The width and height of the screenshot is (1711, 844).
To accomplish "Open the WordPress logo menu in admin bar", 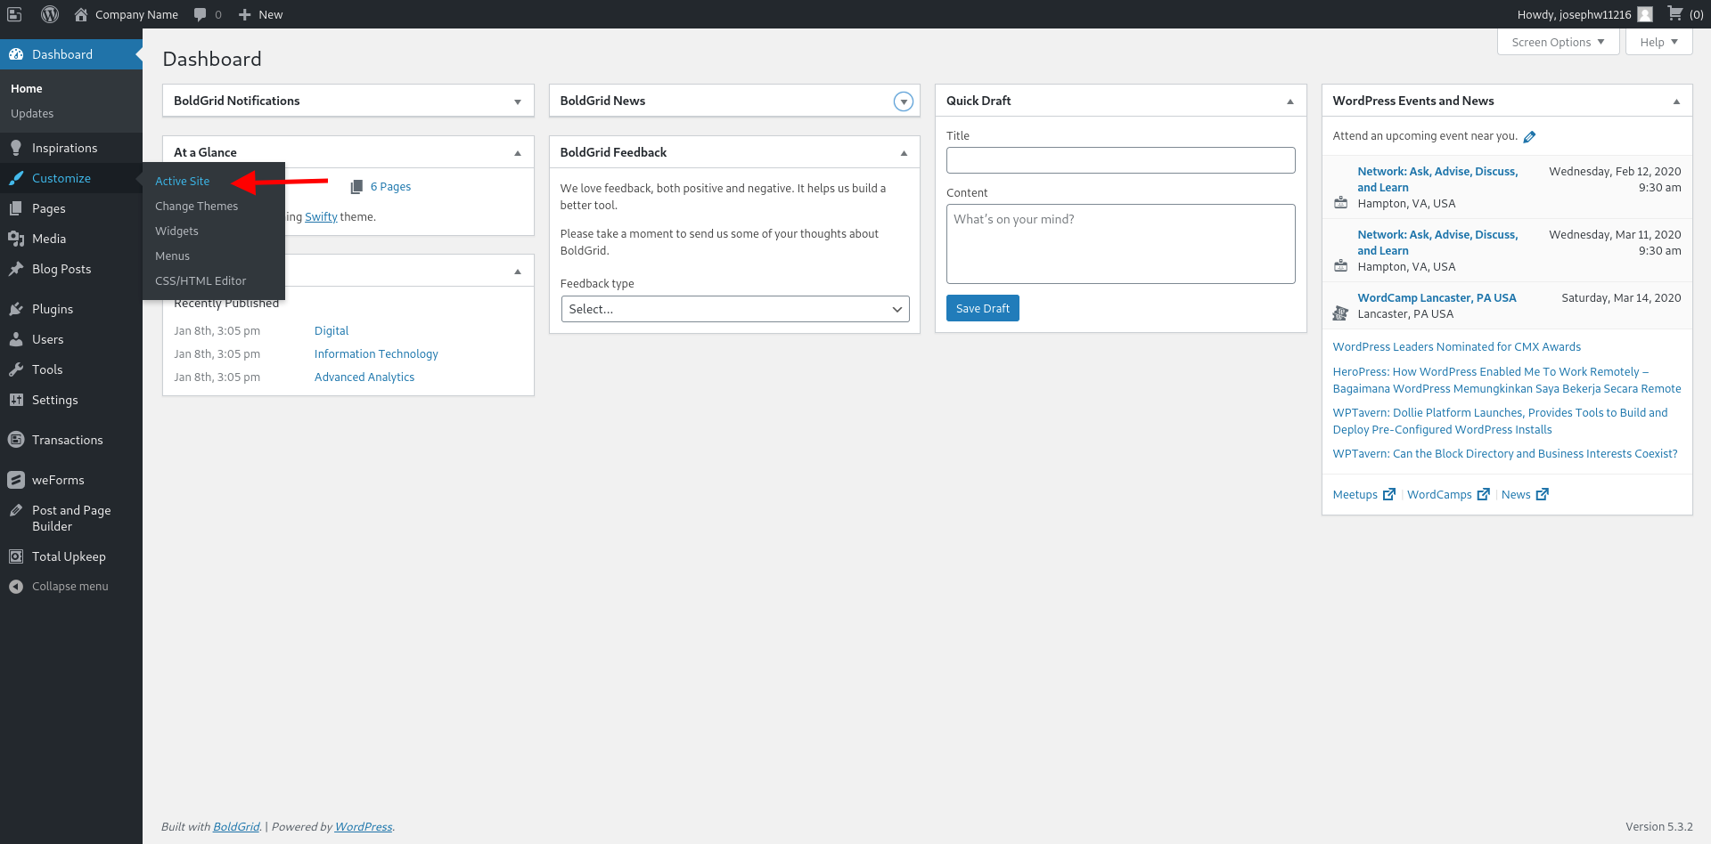I will pyautogui.click(x=50, y=14).
